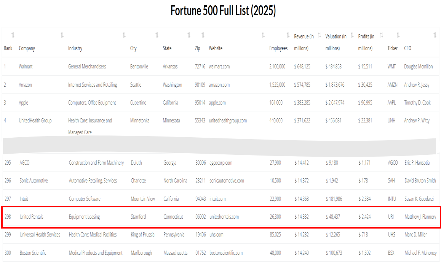Select the Amazon company cell
The image size is (441, 262).
click(25, 85)
